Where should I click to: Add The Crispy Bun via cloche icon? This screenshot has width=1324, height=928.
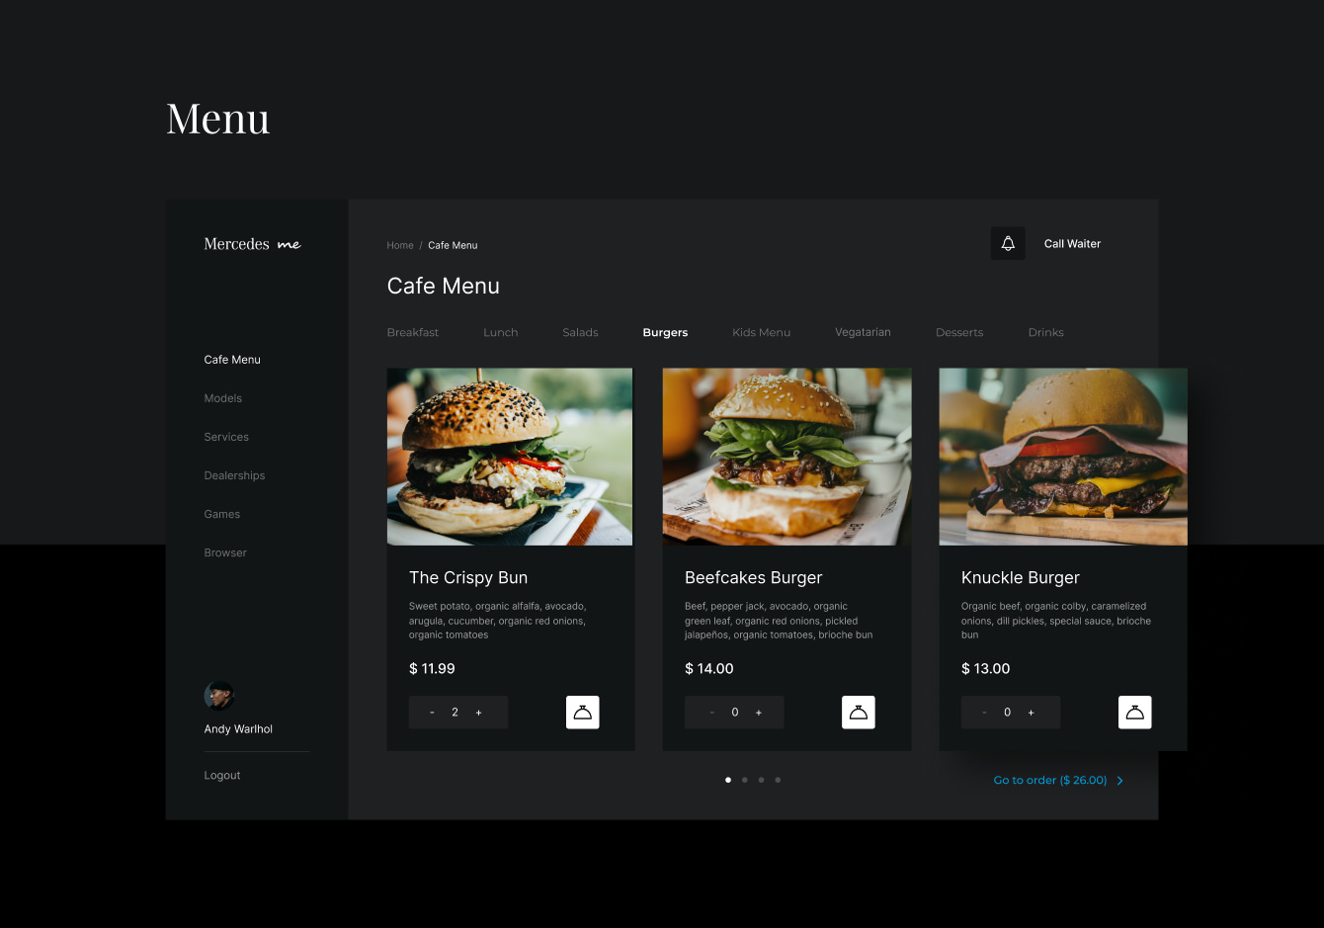click(x=583, y=713)
